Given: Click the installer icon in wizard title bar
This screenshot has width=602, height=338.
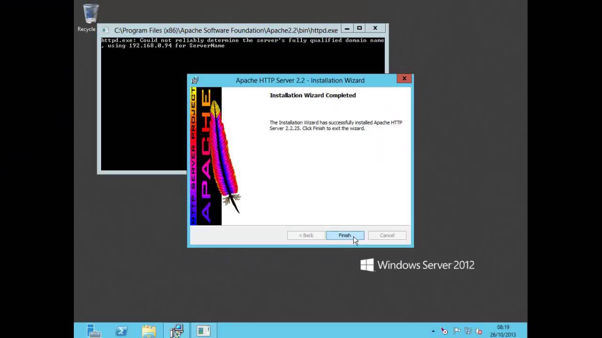Looking at the screenshot, I should coord(195,80).
